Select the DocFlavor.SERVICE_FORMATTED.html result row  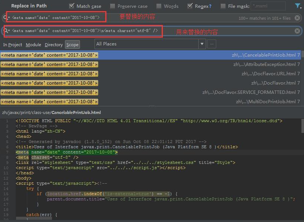pos(151,92)
